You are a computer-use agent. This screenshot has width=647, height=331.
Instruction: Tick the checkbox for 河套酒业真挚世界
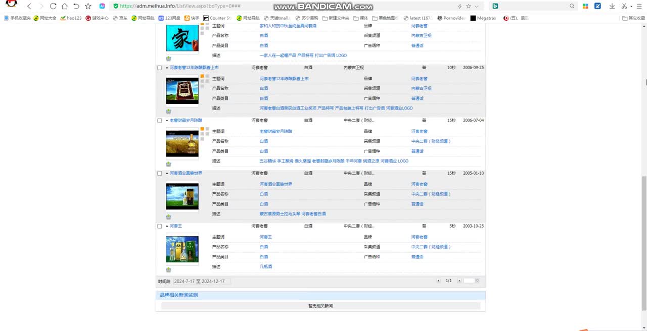point(160,173)
